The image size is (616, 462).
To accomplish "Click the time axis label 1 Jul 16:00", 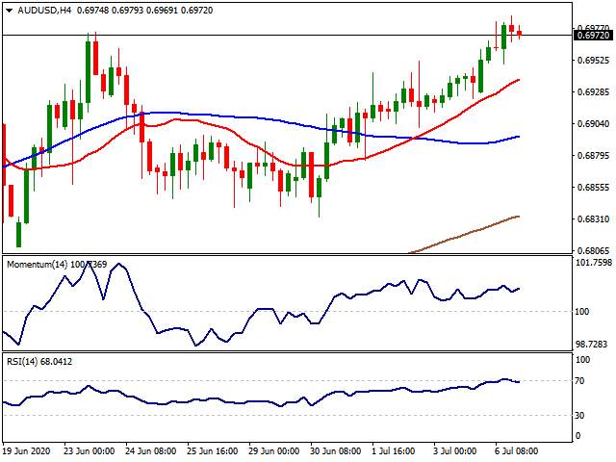I will 394,450.
